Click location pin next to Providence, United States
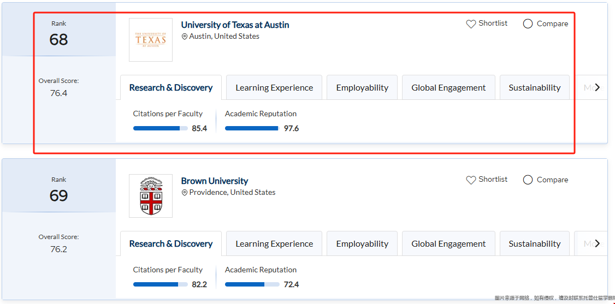 tap(185, 193)
